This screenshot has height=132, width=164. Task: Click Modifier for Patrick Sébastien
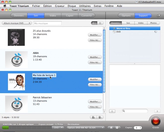tap(95, 102)
